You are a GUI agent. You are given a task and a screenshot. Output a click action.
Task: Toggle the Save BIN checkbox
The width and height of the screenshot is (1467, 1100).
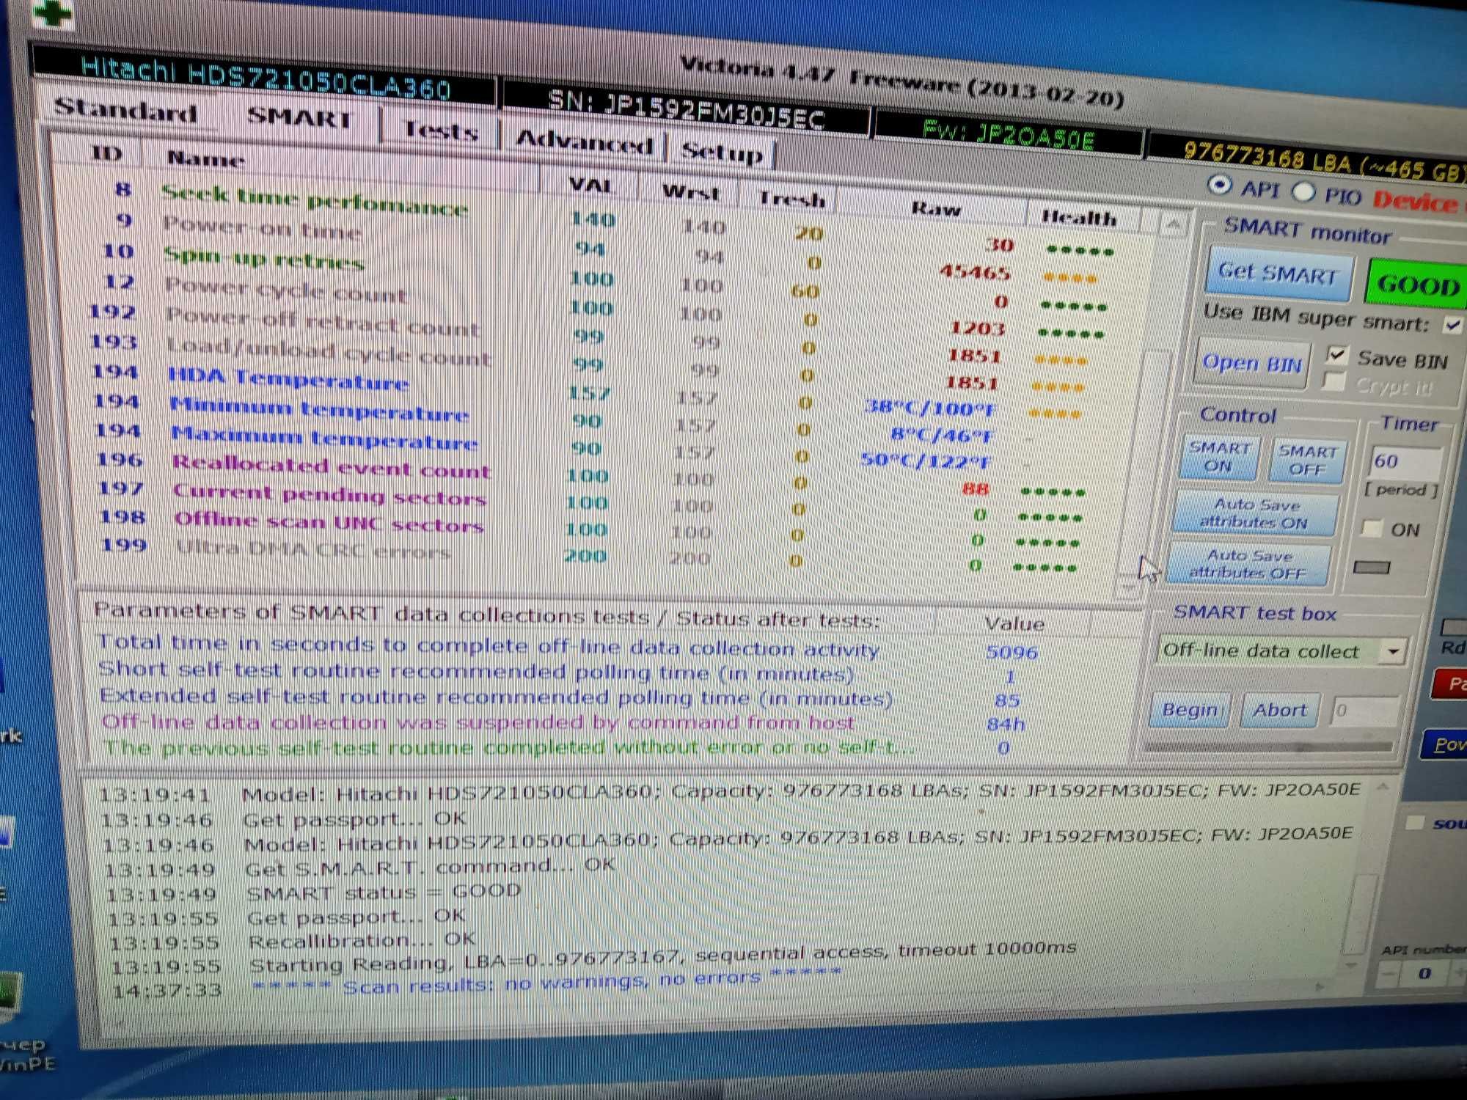1336,356
